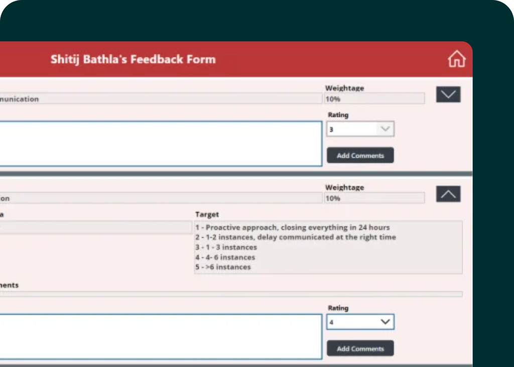The image size is (514, 367).
Task: Open the Rating dropdown showing 4
Action: 360,322
